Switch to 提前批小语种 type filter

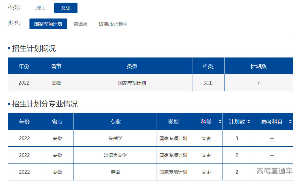click(113, 24)
